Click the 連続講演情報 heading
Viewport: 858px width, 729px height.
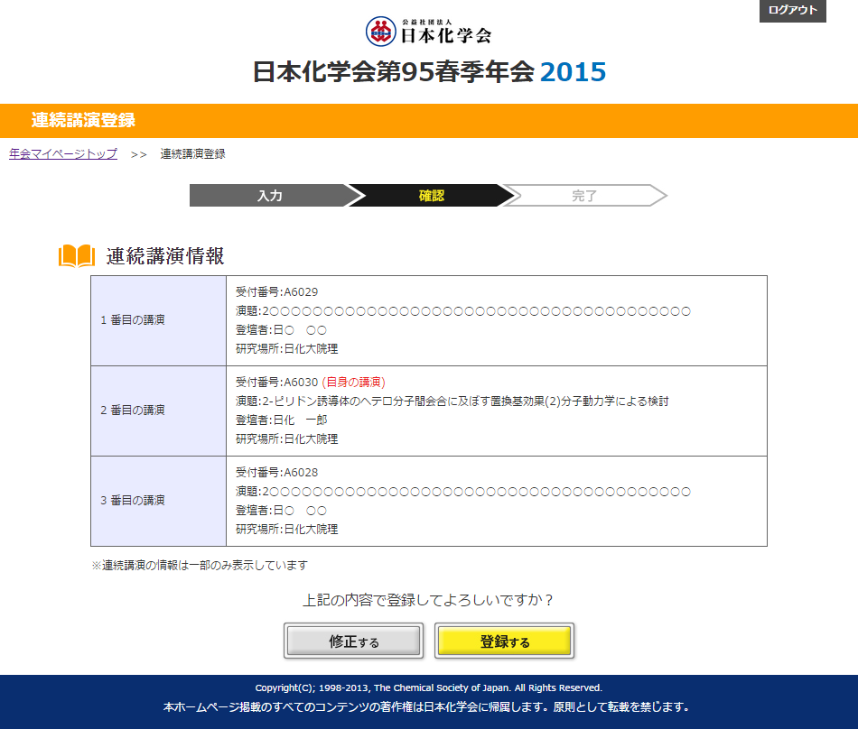point(165,256)
